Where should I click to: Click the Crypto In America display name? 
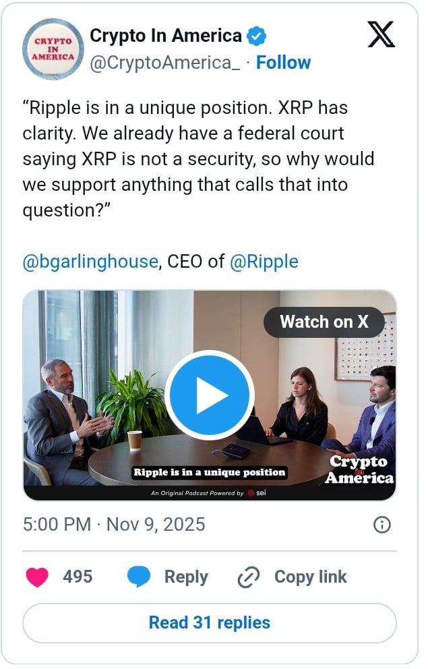164,35
